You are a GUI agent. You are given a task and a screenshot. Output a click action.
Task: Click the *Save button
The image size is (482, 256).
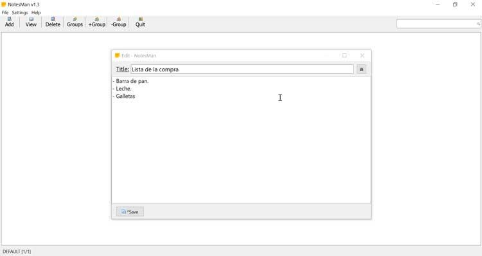130,212
